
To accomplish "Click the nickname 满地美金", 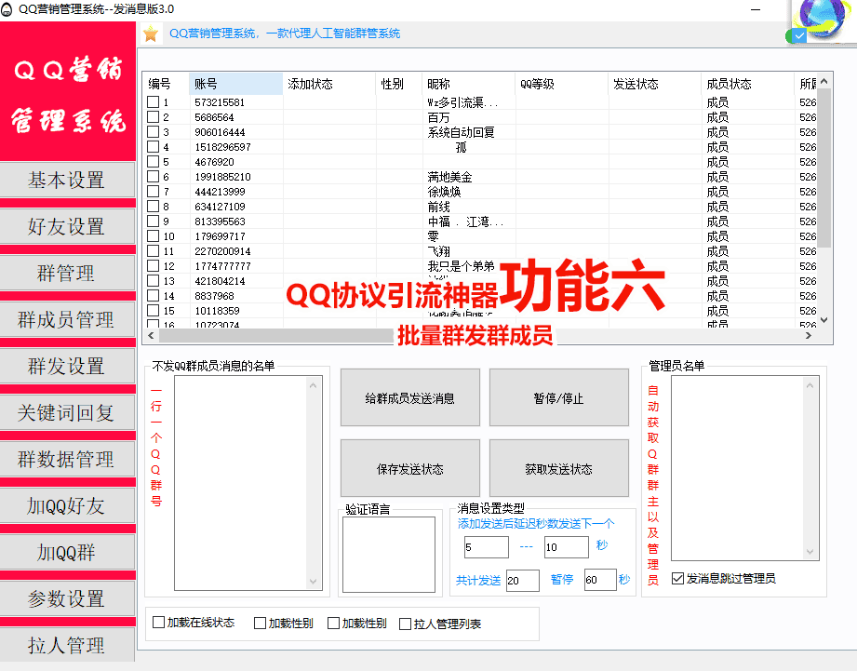I will click(449, 177).
